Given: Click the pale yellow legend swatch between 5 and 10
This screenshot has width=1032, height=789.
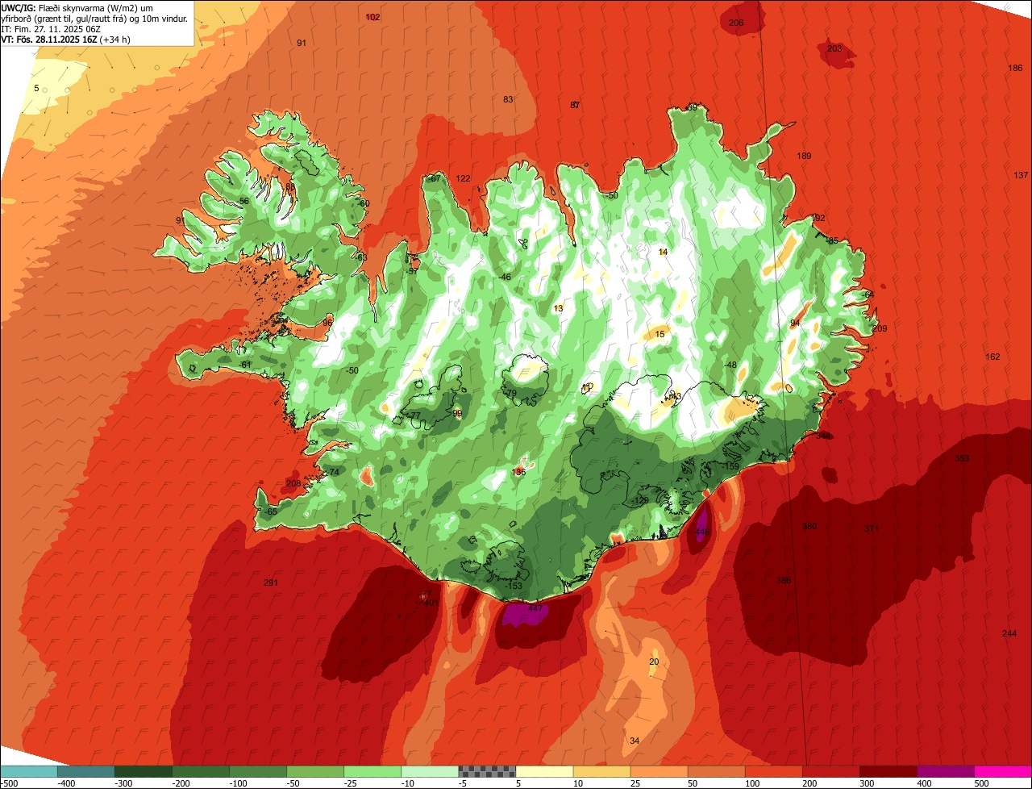Looking at the screenshot, I should point(544,771).
